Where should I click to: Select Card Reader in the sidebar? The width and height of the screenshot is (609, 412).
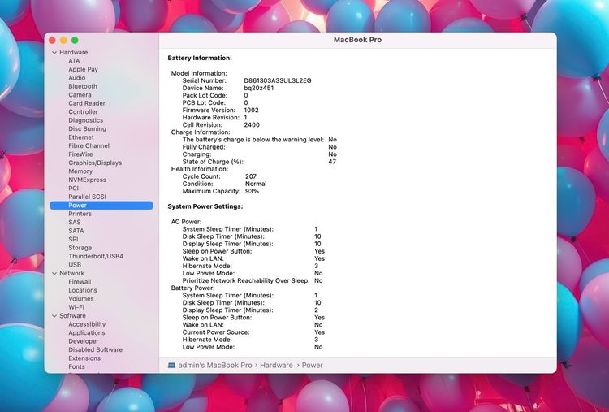87,103
